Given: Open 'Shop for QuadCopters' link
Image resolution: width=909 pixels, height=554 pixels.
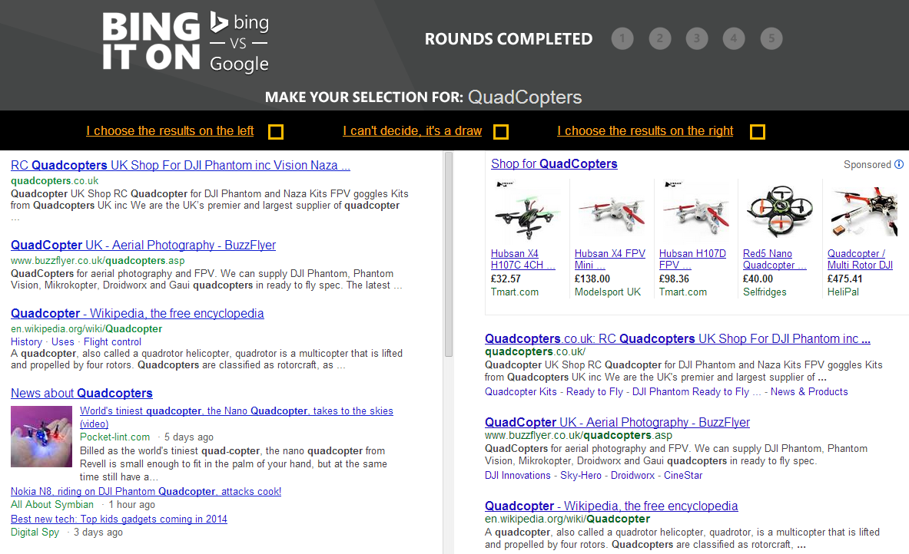Looking at the screenshot, I should click(x=554, y=164).
